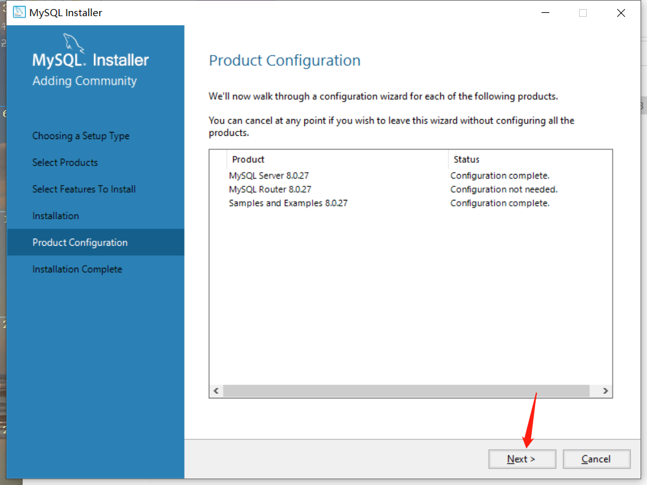The width and height of the screenshot is (647, 485).
Task: Open Select Features To Install step
Action: pos(84,189)
